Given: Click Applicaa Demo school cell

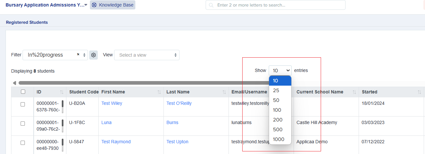Looking at the screenshot, I should pyautogui.click(x=312, y=142).
